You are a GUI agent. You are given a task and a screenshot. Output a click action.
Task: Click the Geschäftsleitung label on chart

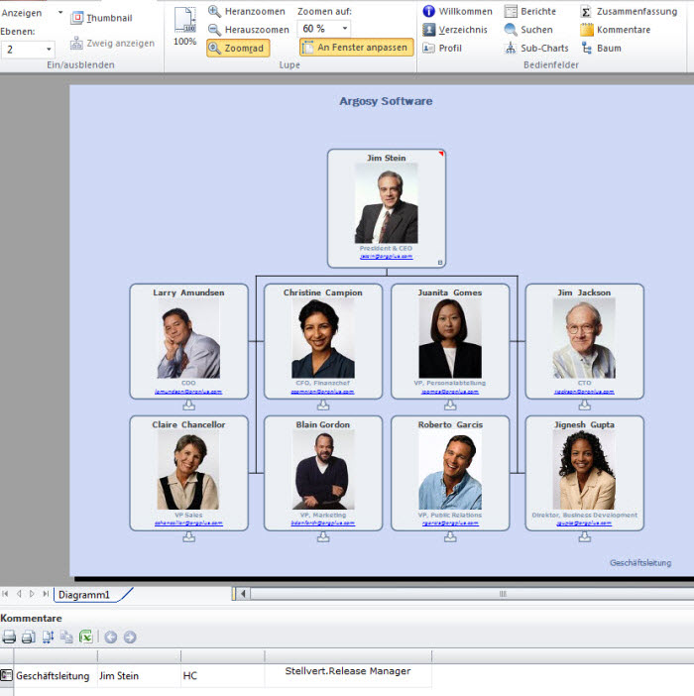coord(640,563)
